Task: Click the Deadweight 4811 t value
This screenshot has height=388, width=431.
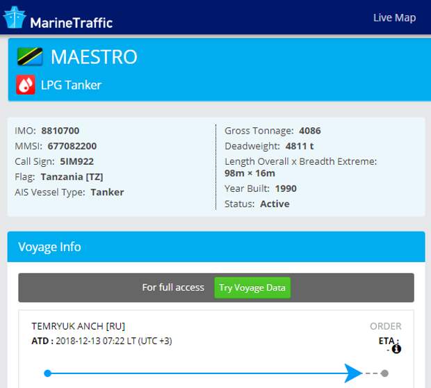Action: 300,146
